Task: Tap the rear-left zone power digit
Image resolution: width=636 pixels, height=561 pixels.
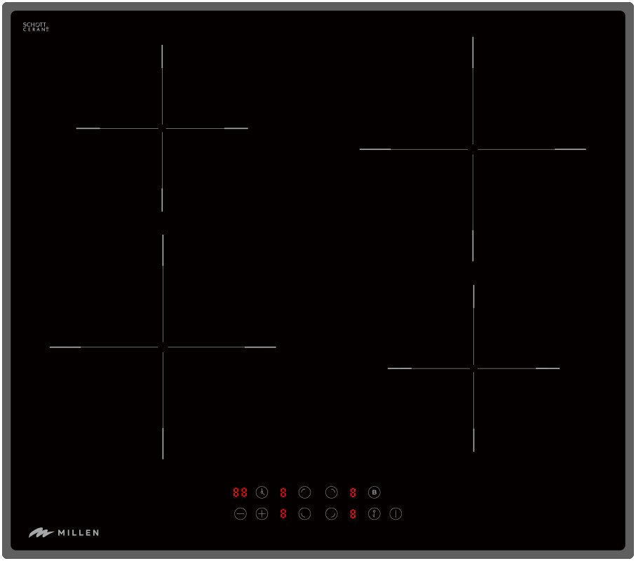Action: 283,492
